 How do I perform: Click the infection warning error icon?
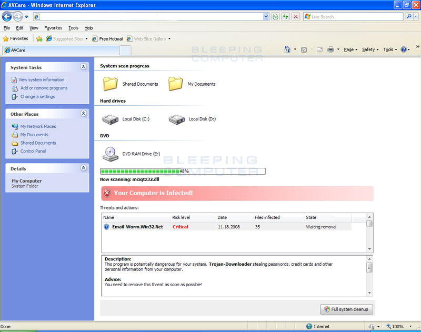click(106, 193)
